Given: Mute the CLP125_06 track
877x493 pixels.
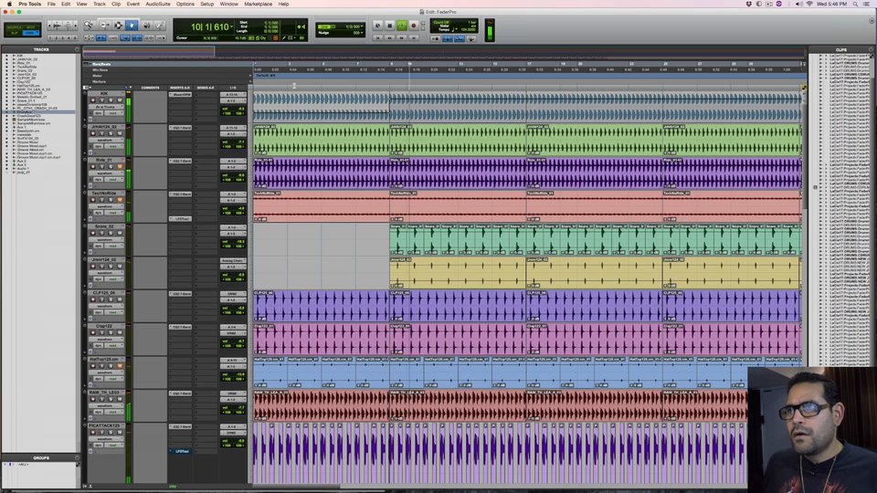Looking at the screenshot, I should pyautogui.click(x=120, y=299).
